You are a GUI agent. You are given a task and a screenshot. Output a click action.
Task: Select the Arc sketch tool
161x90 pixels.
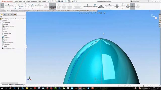click(x=19, y=8)
